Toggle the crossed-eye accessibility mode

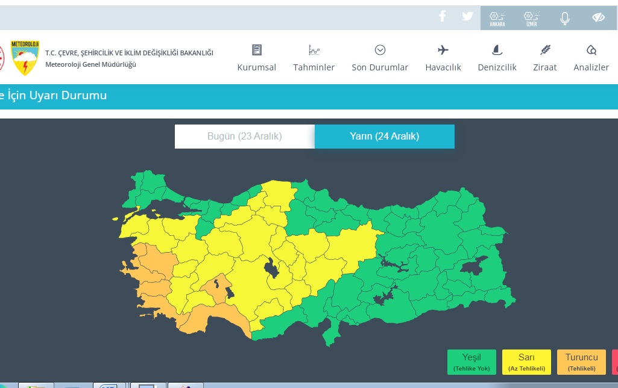click(x=598, y=18)
